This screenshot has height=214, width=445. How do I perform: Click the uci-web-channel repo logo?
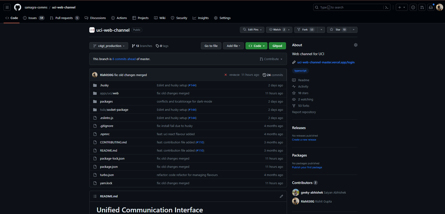pos(92,30)
